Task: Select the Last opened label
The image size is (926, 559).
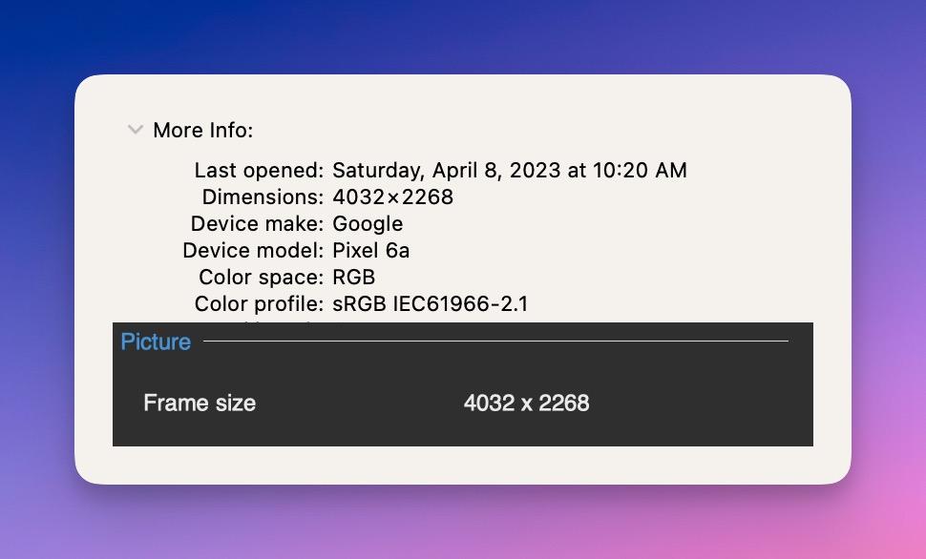Action: pyautogui.click(x=259, y=171)
